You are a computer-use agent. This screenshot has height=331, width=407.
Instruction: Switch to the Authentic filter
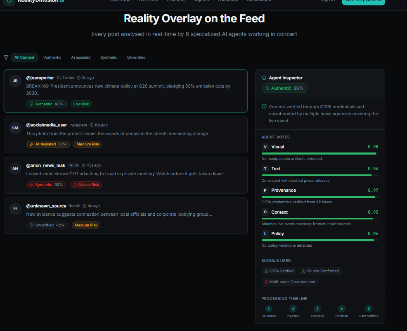click(x=52, y=57)
